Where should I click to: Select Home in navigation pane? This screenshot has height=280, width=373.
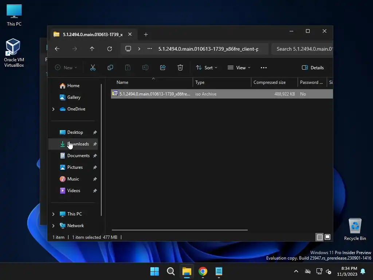coord(73,86)
